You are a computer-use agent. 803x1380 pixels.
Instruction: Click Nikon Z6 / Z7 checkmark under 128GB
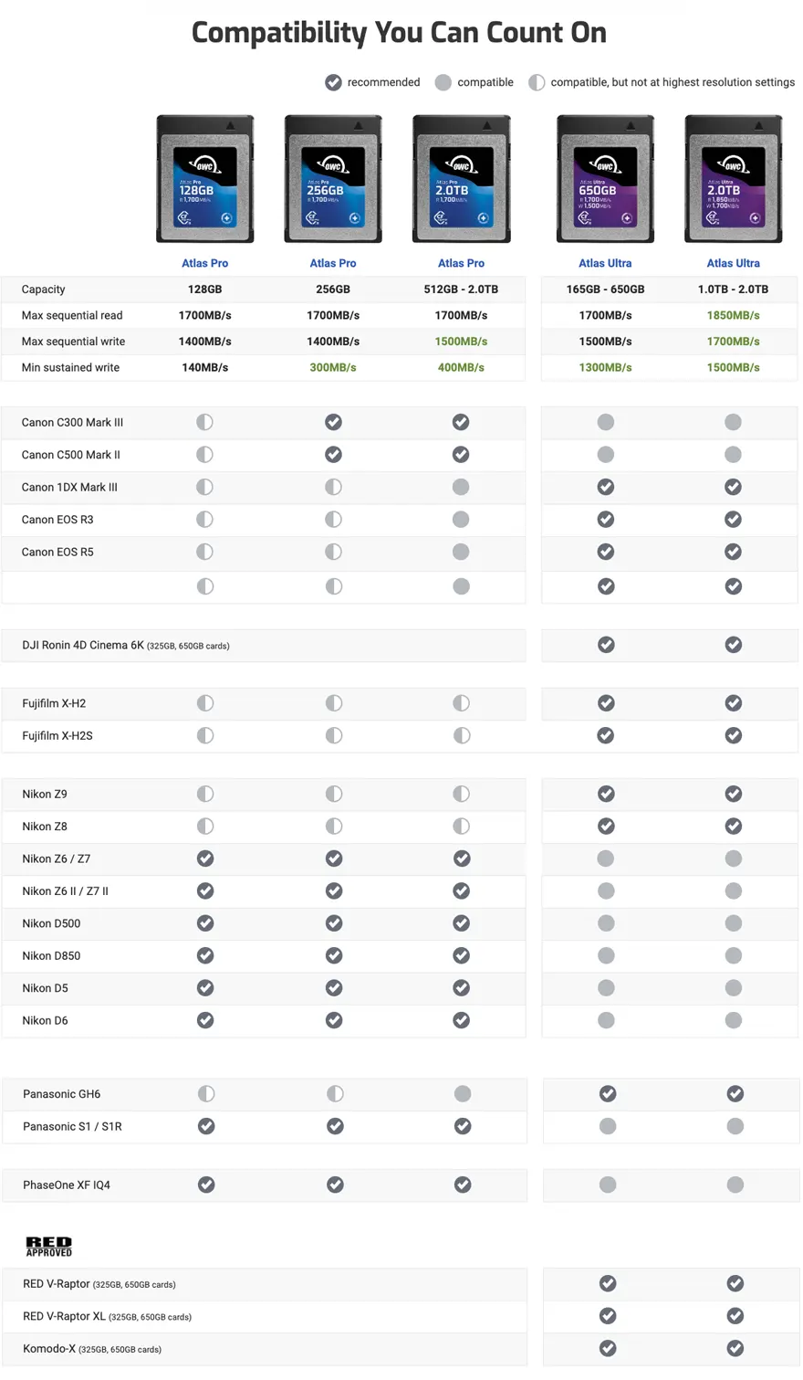point(205,859)
